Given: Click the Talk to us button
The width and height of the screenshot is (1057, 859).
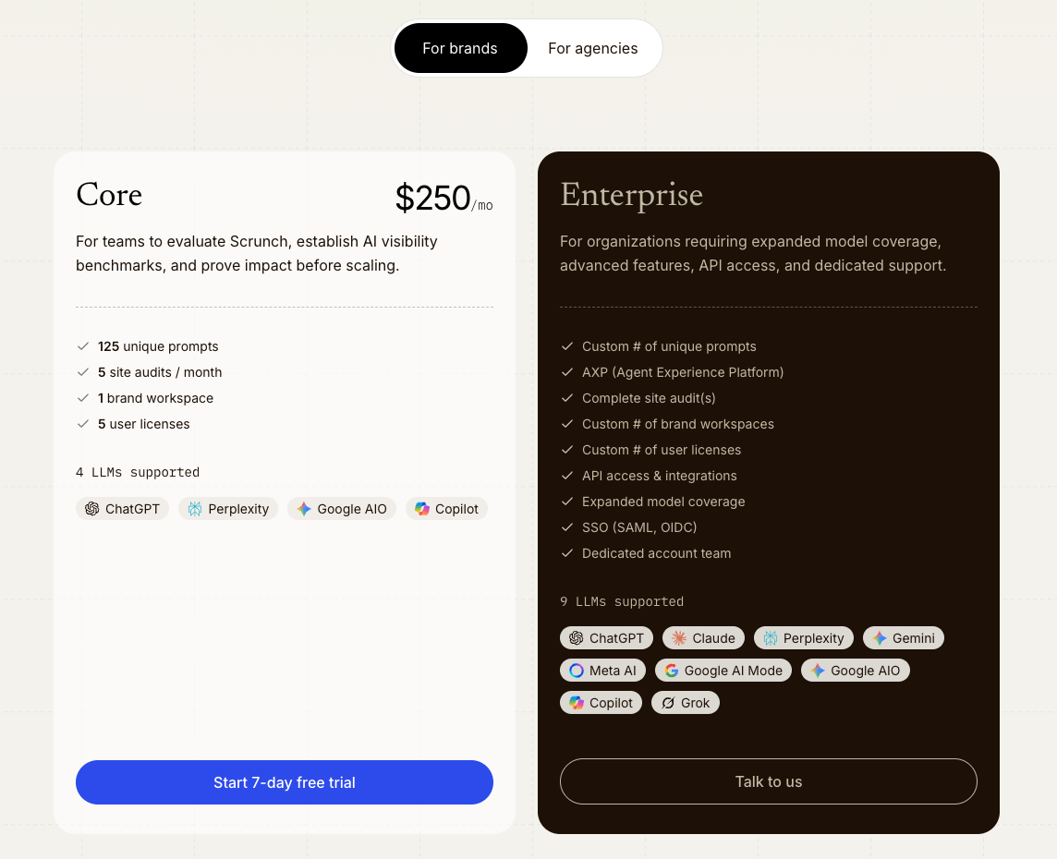Looking at the screenshot, I should (769, 781).
